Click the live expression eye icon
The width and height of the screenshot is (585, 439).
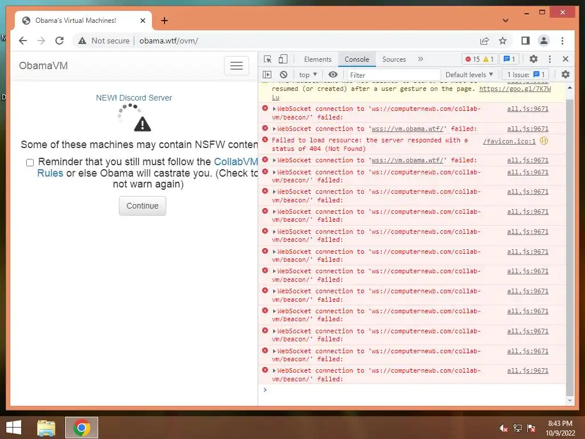[333, 75]
